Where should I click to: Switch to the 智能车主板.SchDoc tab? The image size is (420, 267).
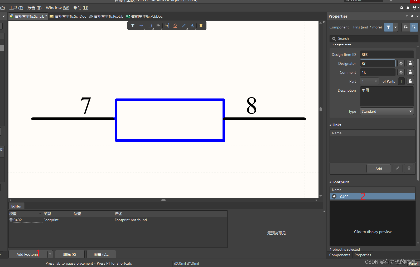(68, 16)
